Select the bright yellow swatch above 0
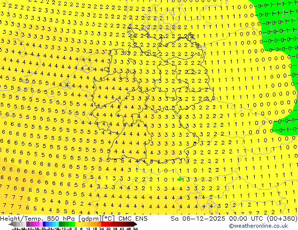The width and height of the screenshot is (298, 230). click(x=77, y=224)
